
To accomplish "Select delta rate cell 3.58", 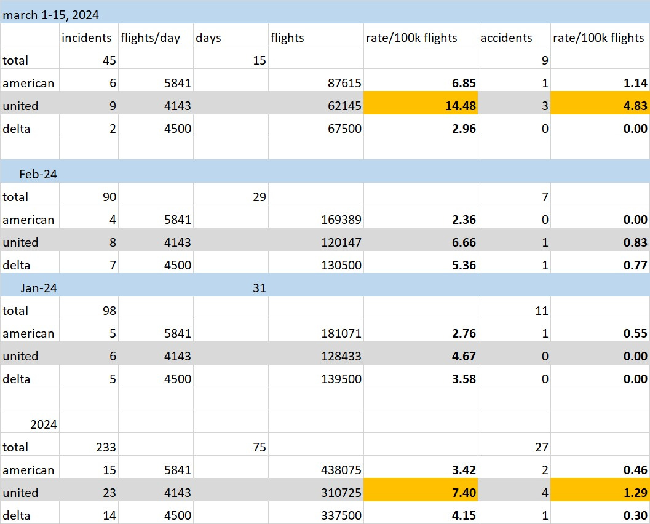I will pos(421,376).
